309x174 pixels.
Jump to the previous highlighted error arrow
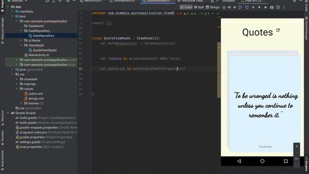click(x=212, y=14)
